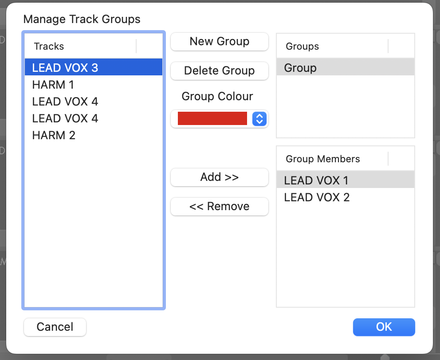Click the New Group button
Image resolution: width=440 pixels, height=360 pixels.
point(220,42)
